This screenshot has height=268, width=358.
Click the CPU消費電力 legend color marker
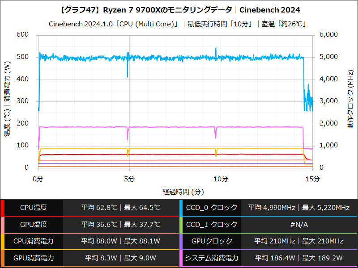[4, 241]
